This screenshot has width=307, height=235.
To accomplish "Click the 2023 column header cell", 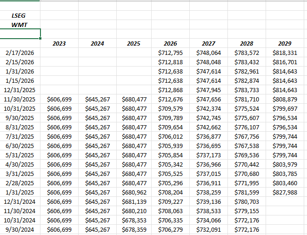I will tap(59, 43).
